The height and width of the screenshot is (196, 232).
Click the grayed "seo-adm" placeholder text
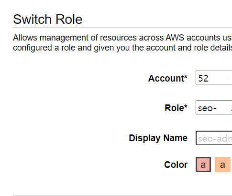click(215, 139)
